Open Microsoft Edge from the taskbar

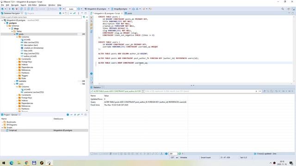point(11,163)
